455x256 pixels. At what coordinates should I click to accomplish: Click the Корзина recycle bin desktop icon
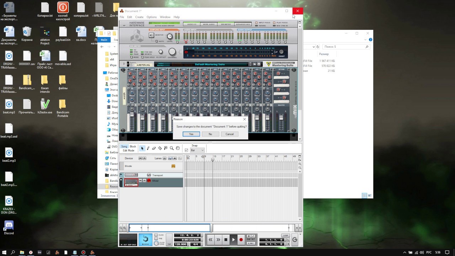[27, 34]
